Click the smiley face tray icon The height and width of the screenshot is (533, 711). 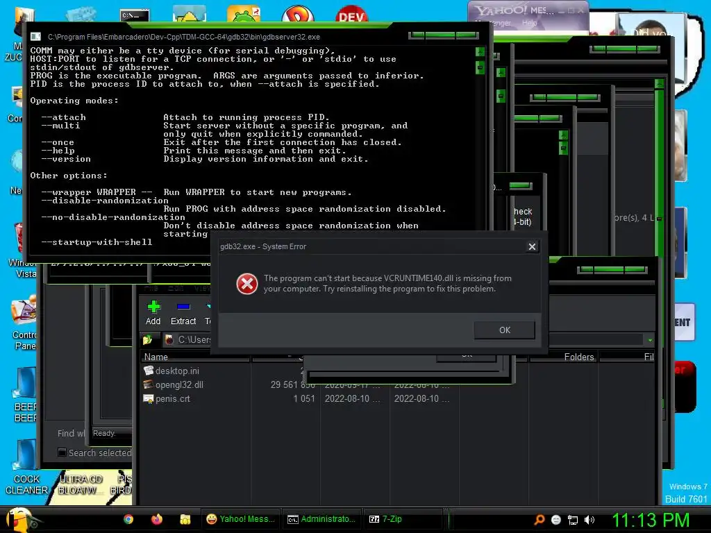[x=556, y=520]
